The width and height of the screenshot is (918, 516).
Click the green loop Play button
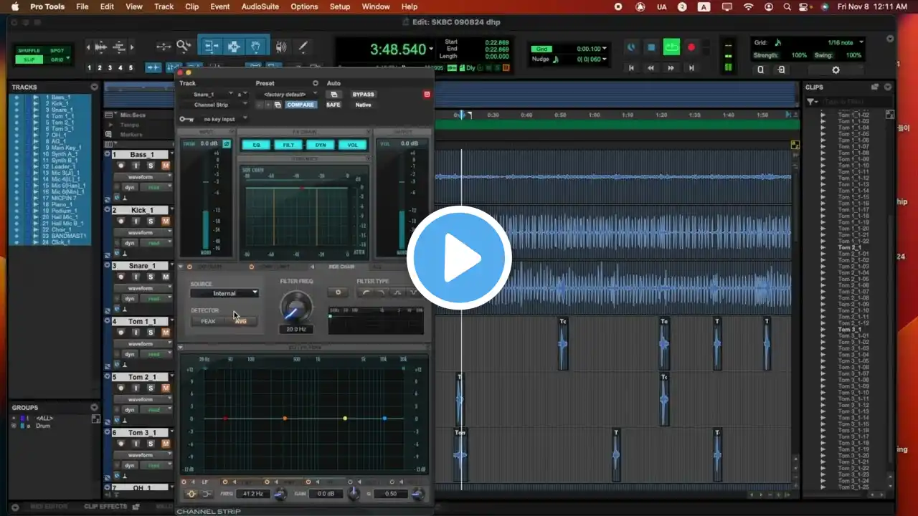tap(671, 47)
